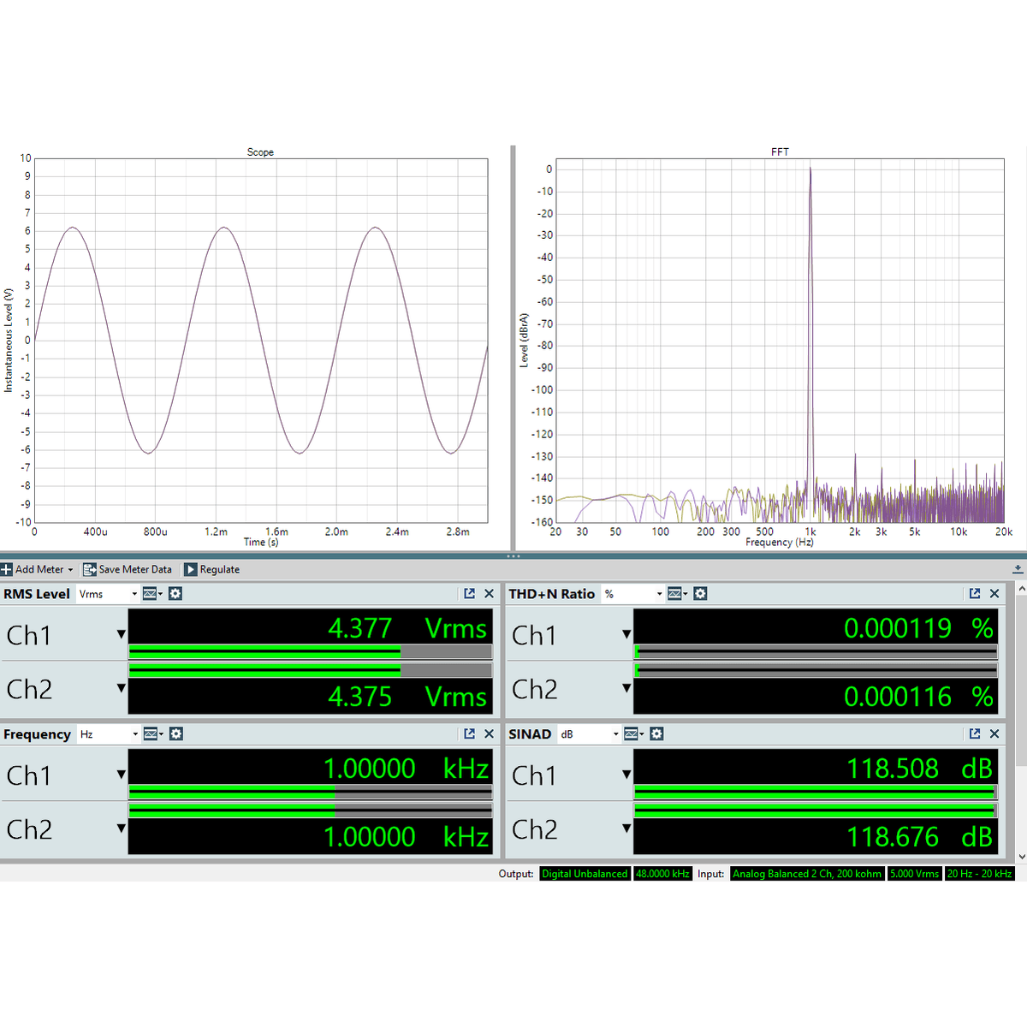Open THD+N Ratio unit dropdown %
The height and width of the screenshot is (1027, 1027).
click(x=633, y=593)
